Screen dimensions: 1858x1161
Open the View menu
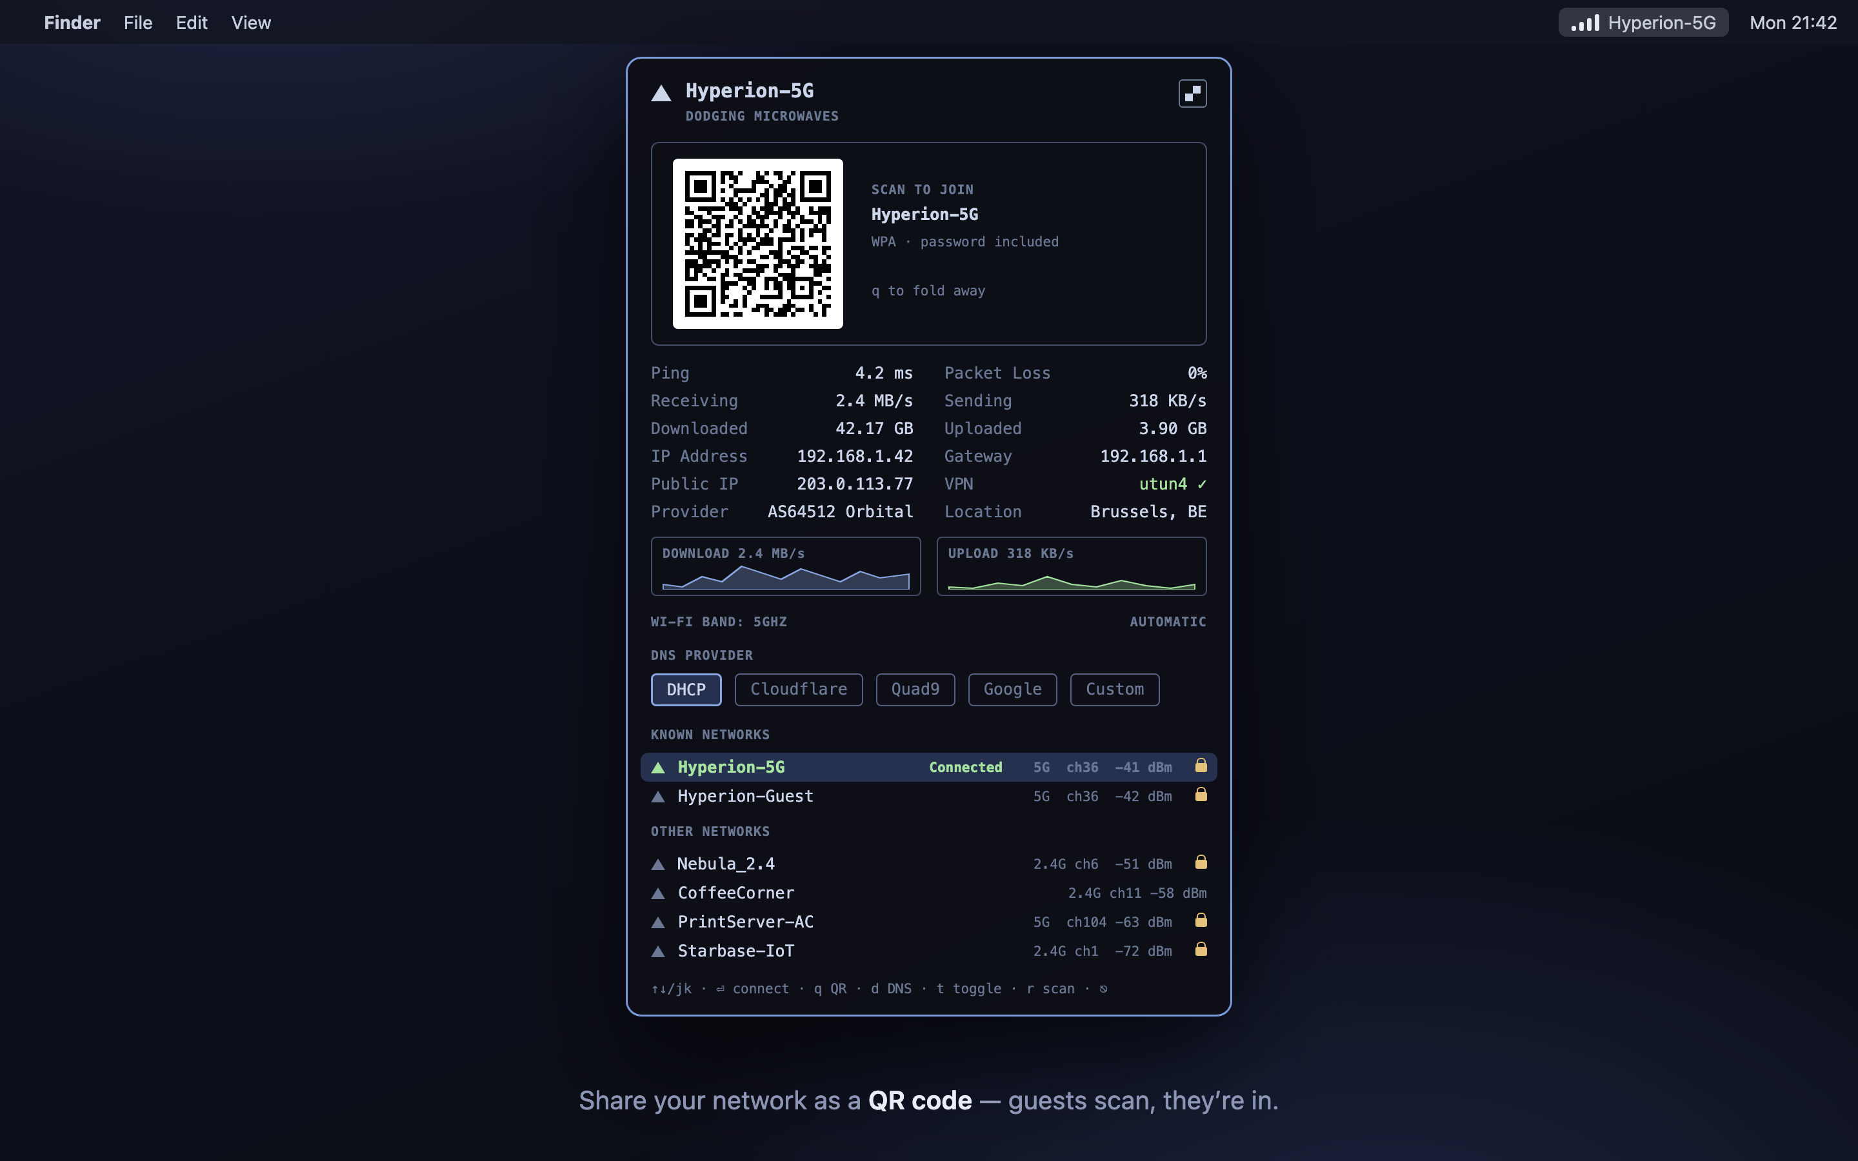tap(251, 23)
